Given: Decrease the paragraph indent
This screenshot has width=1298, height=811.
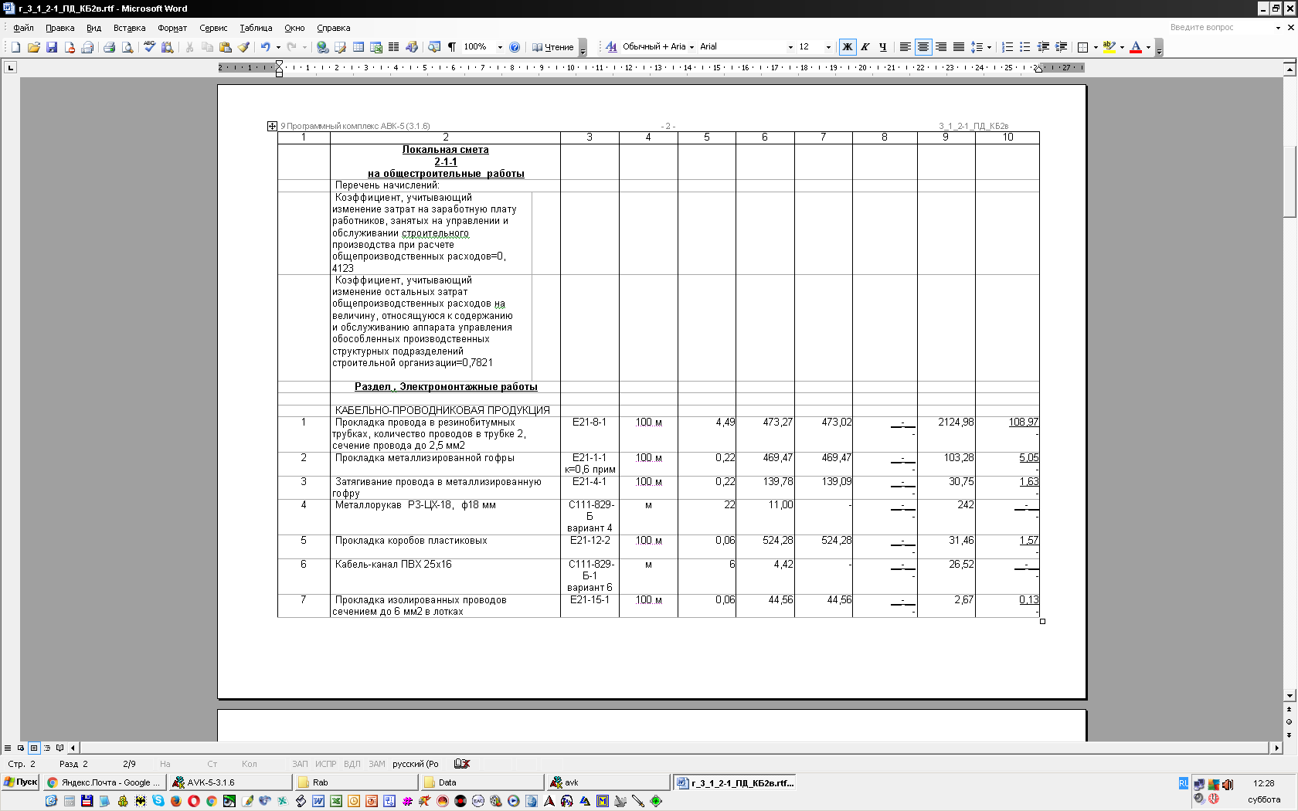Looking at the screenshot, I should click(x=1043, y=47).
